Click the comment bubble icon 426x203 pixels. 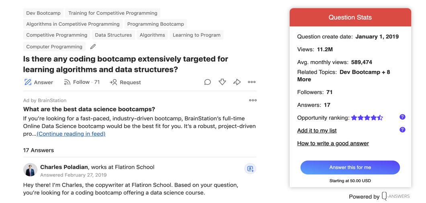coord(207,82)
